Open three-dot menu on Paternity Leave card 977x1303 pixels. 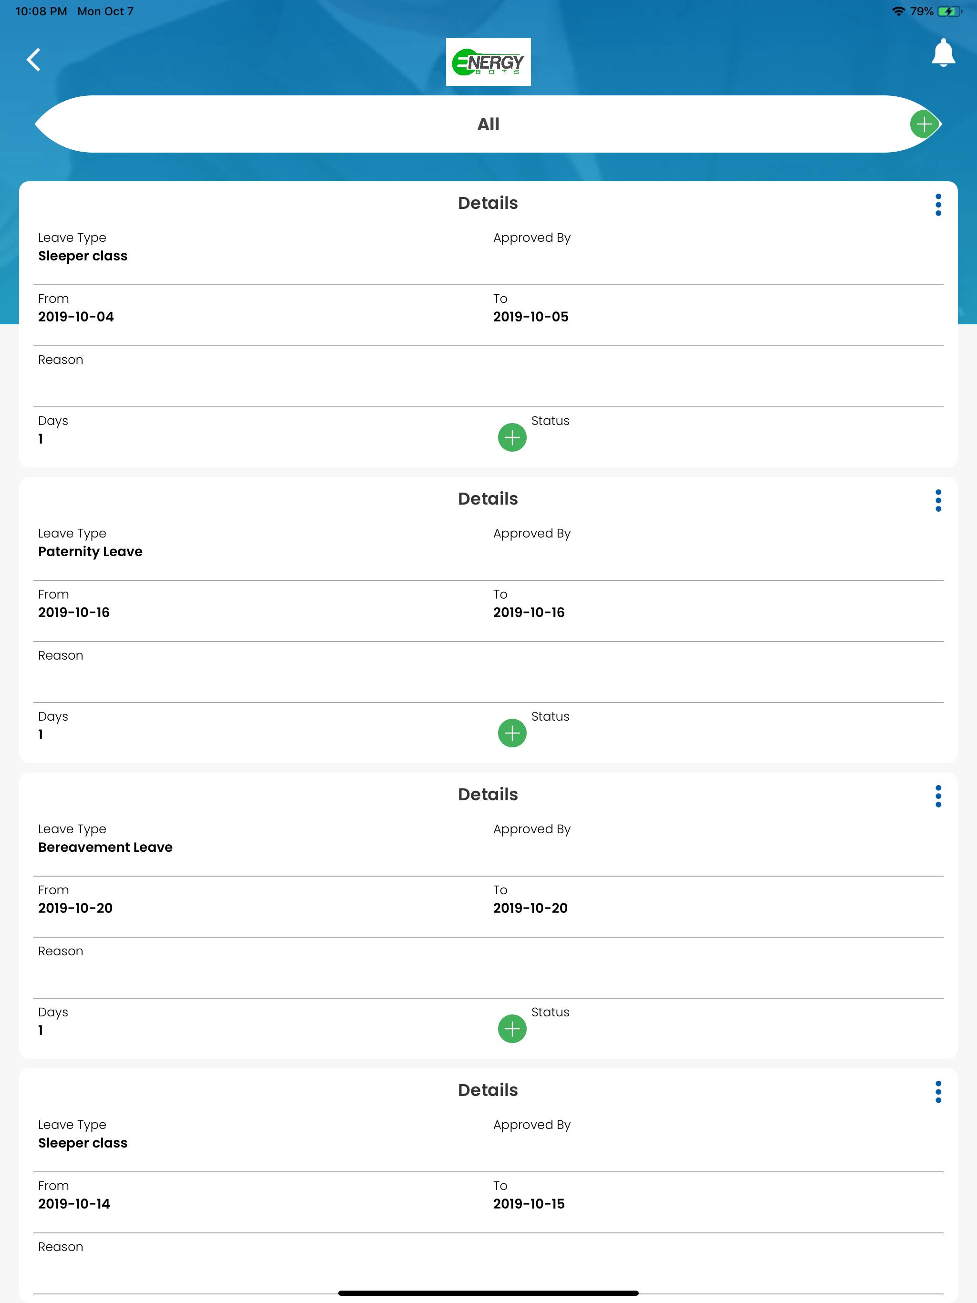coord(938,500)
